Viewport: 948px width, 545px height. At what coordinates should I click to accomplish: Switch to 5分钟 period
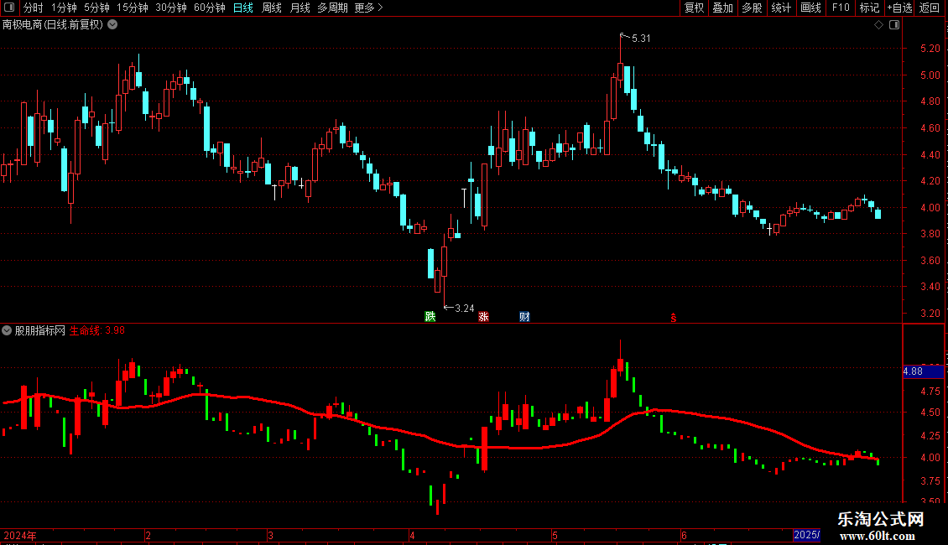(96, 8)
